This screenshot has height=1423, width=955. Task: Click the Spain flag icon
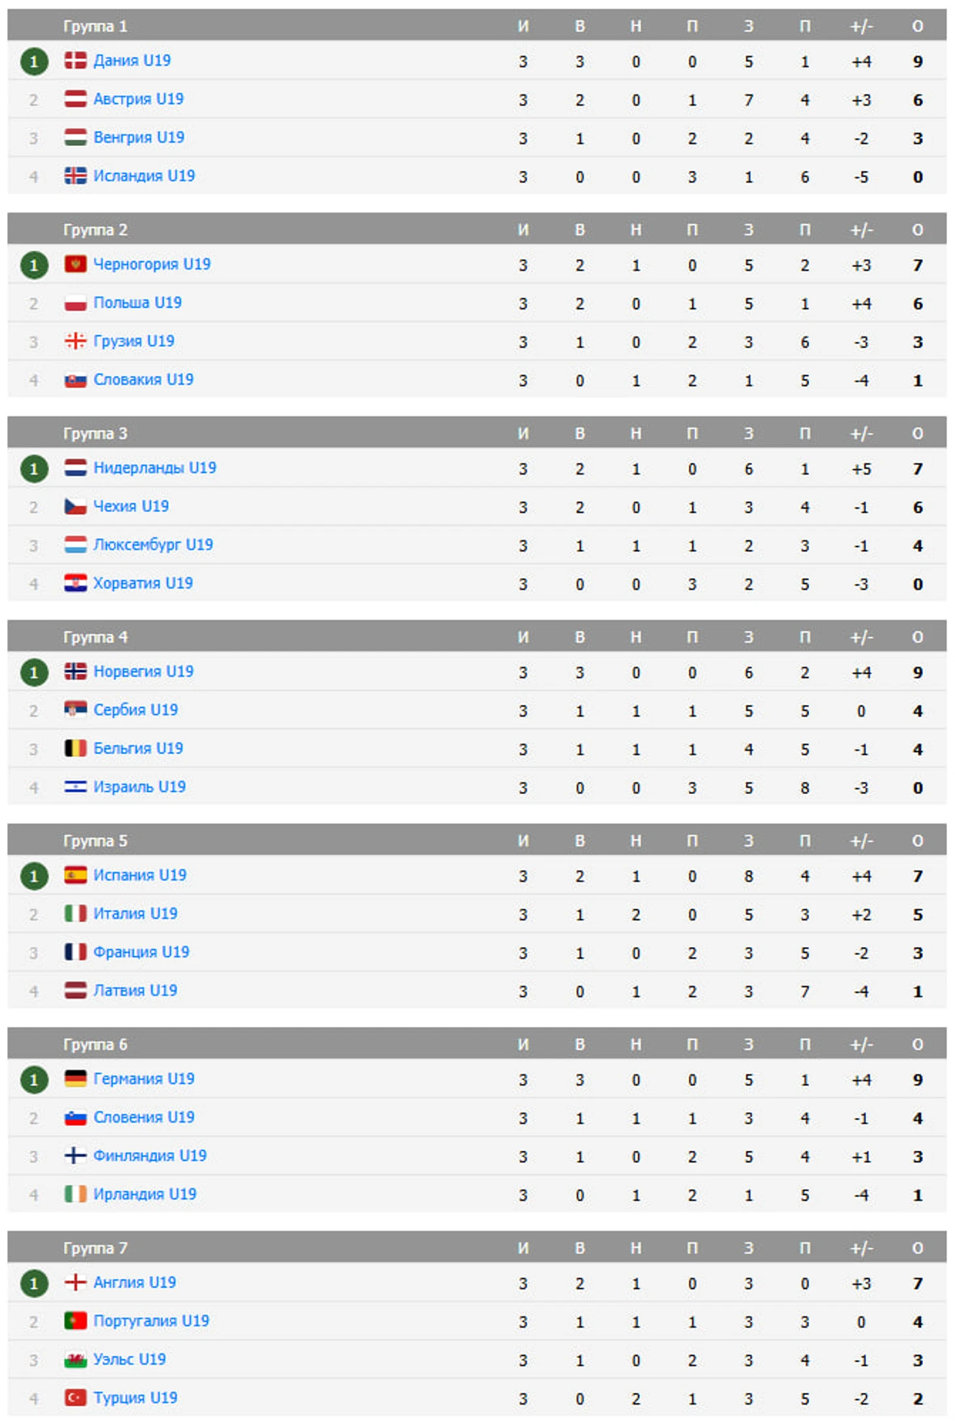[75, 875]
